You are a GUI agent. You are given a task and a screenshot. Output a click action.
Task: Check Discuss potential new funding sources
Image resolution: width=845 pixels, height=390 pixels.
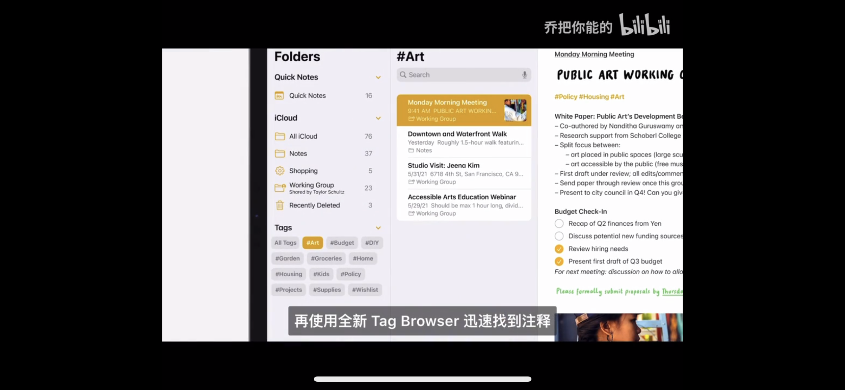click(x=559, y=236)
